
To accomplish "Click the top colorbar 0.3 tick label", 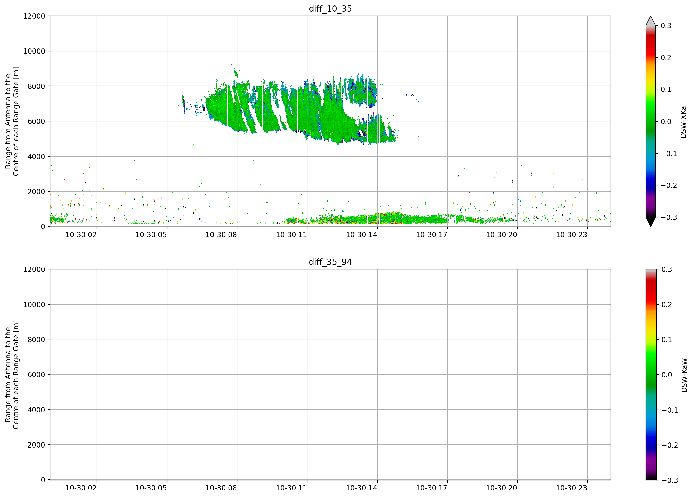I will 666,26.
